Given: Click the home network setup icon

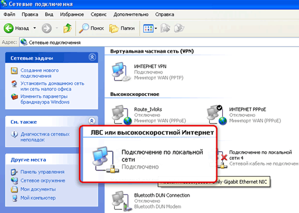Looking at the screenshot, I should [14, 83].
